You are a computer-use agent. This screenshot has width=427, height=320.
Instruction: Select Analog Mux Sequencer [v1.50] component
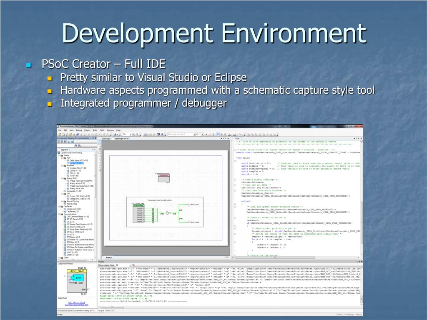point(81,186)
